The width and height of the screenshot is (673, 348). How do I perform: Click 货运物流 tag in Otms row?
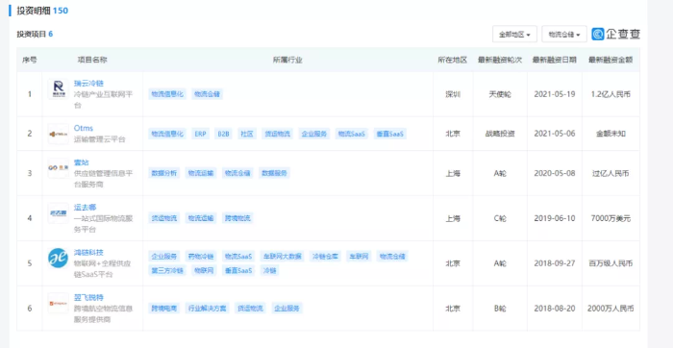click(277, 134)
